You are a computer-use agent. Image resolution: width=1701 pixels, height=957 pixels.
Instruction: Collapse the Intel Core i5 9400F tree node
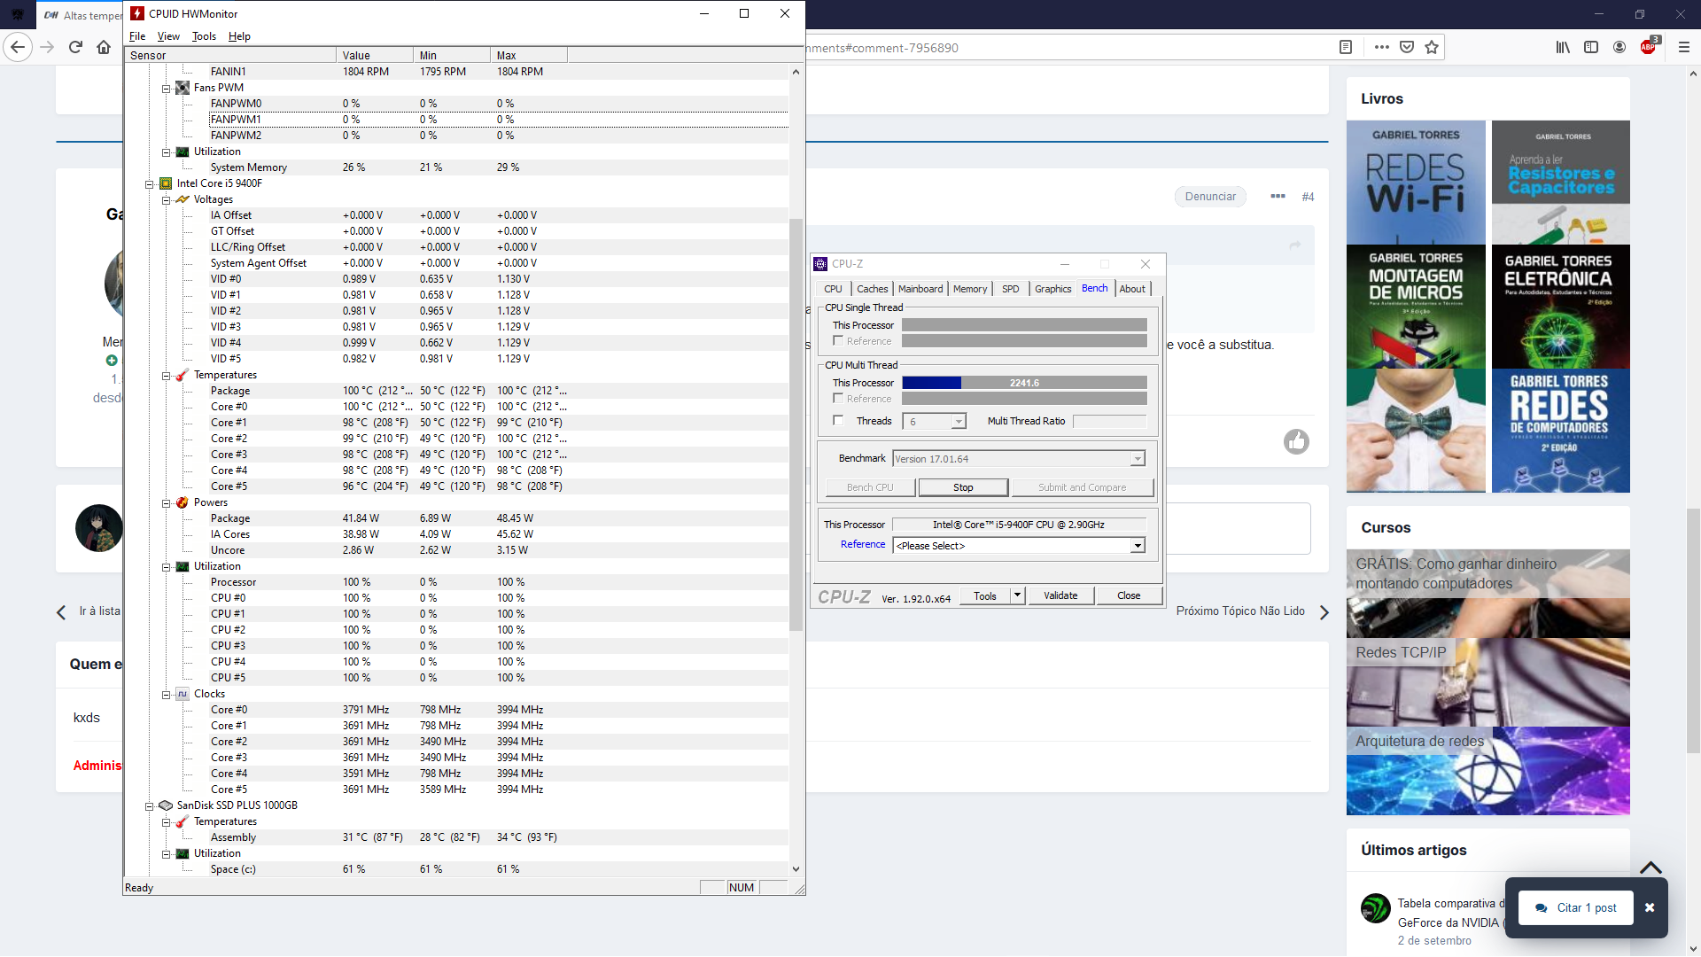(149, 184)
